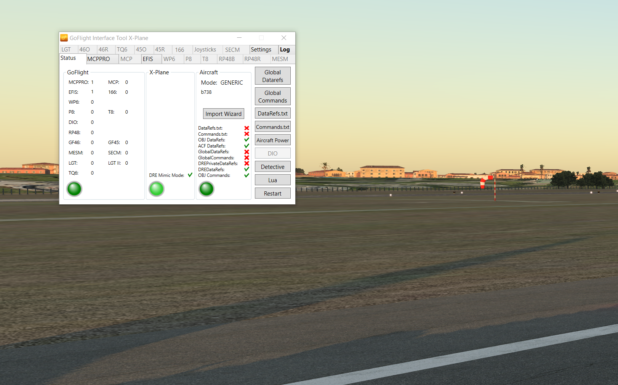The width and height of the screenshot is (618, 385).
Task: Open the Settings tab
Action: click(x=261, y=50)
